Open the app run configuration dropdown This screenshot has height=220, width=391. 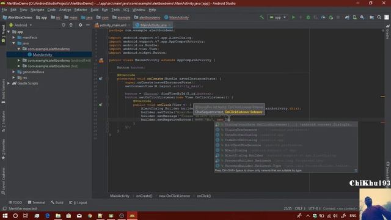pos(277,17)
